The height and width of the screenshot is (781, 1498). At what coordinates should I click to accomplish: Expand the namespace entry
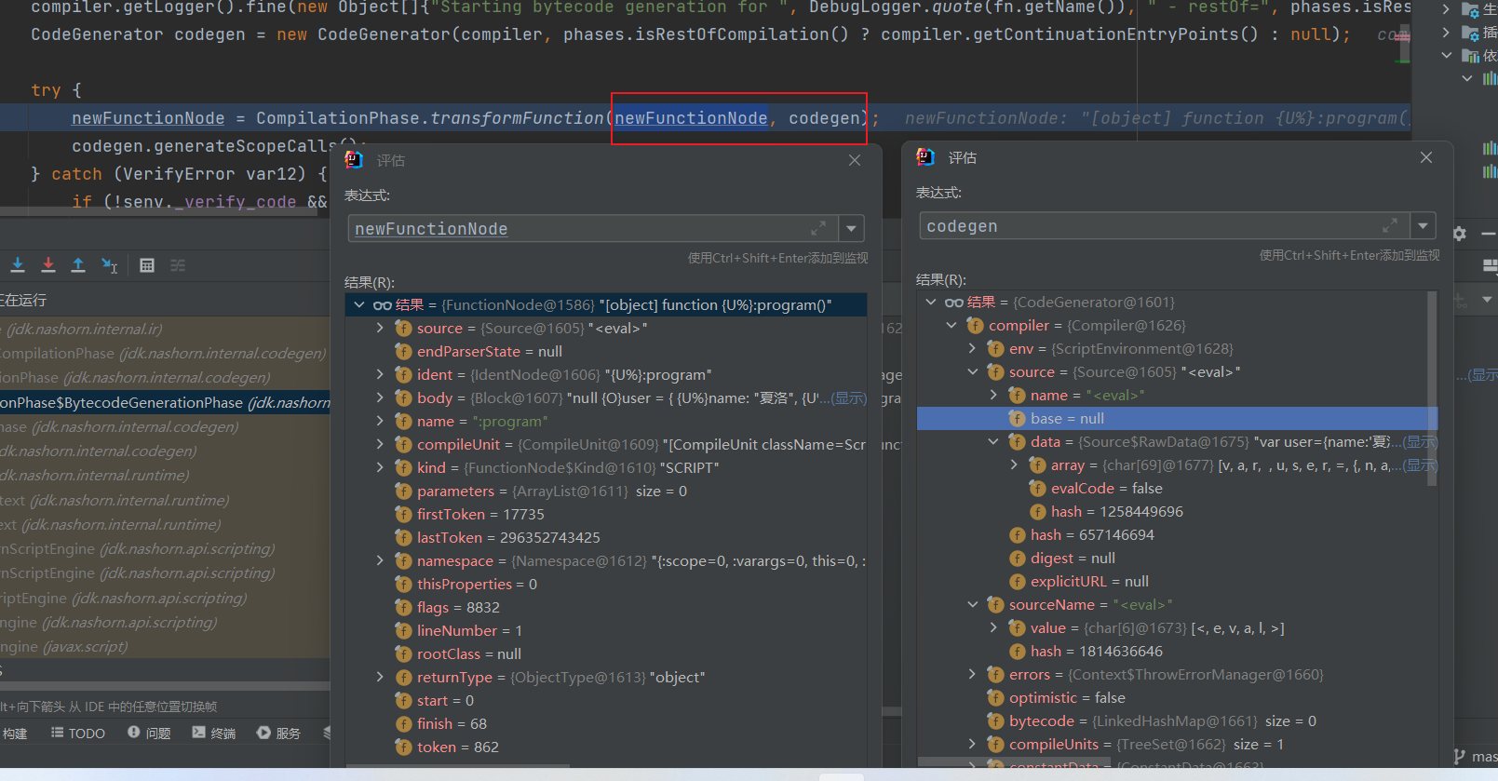click(380, 560)
